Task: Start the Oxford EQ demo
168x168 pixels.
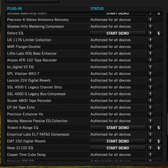Action: pos(118,33)
